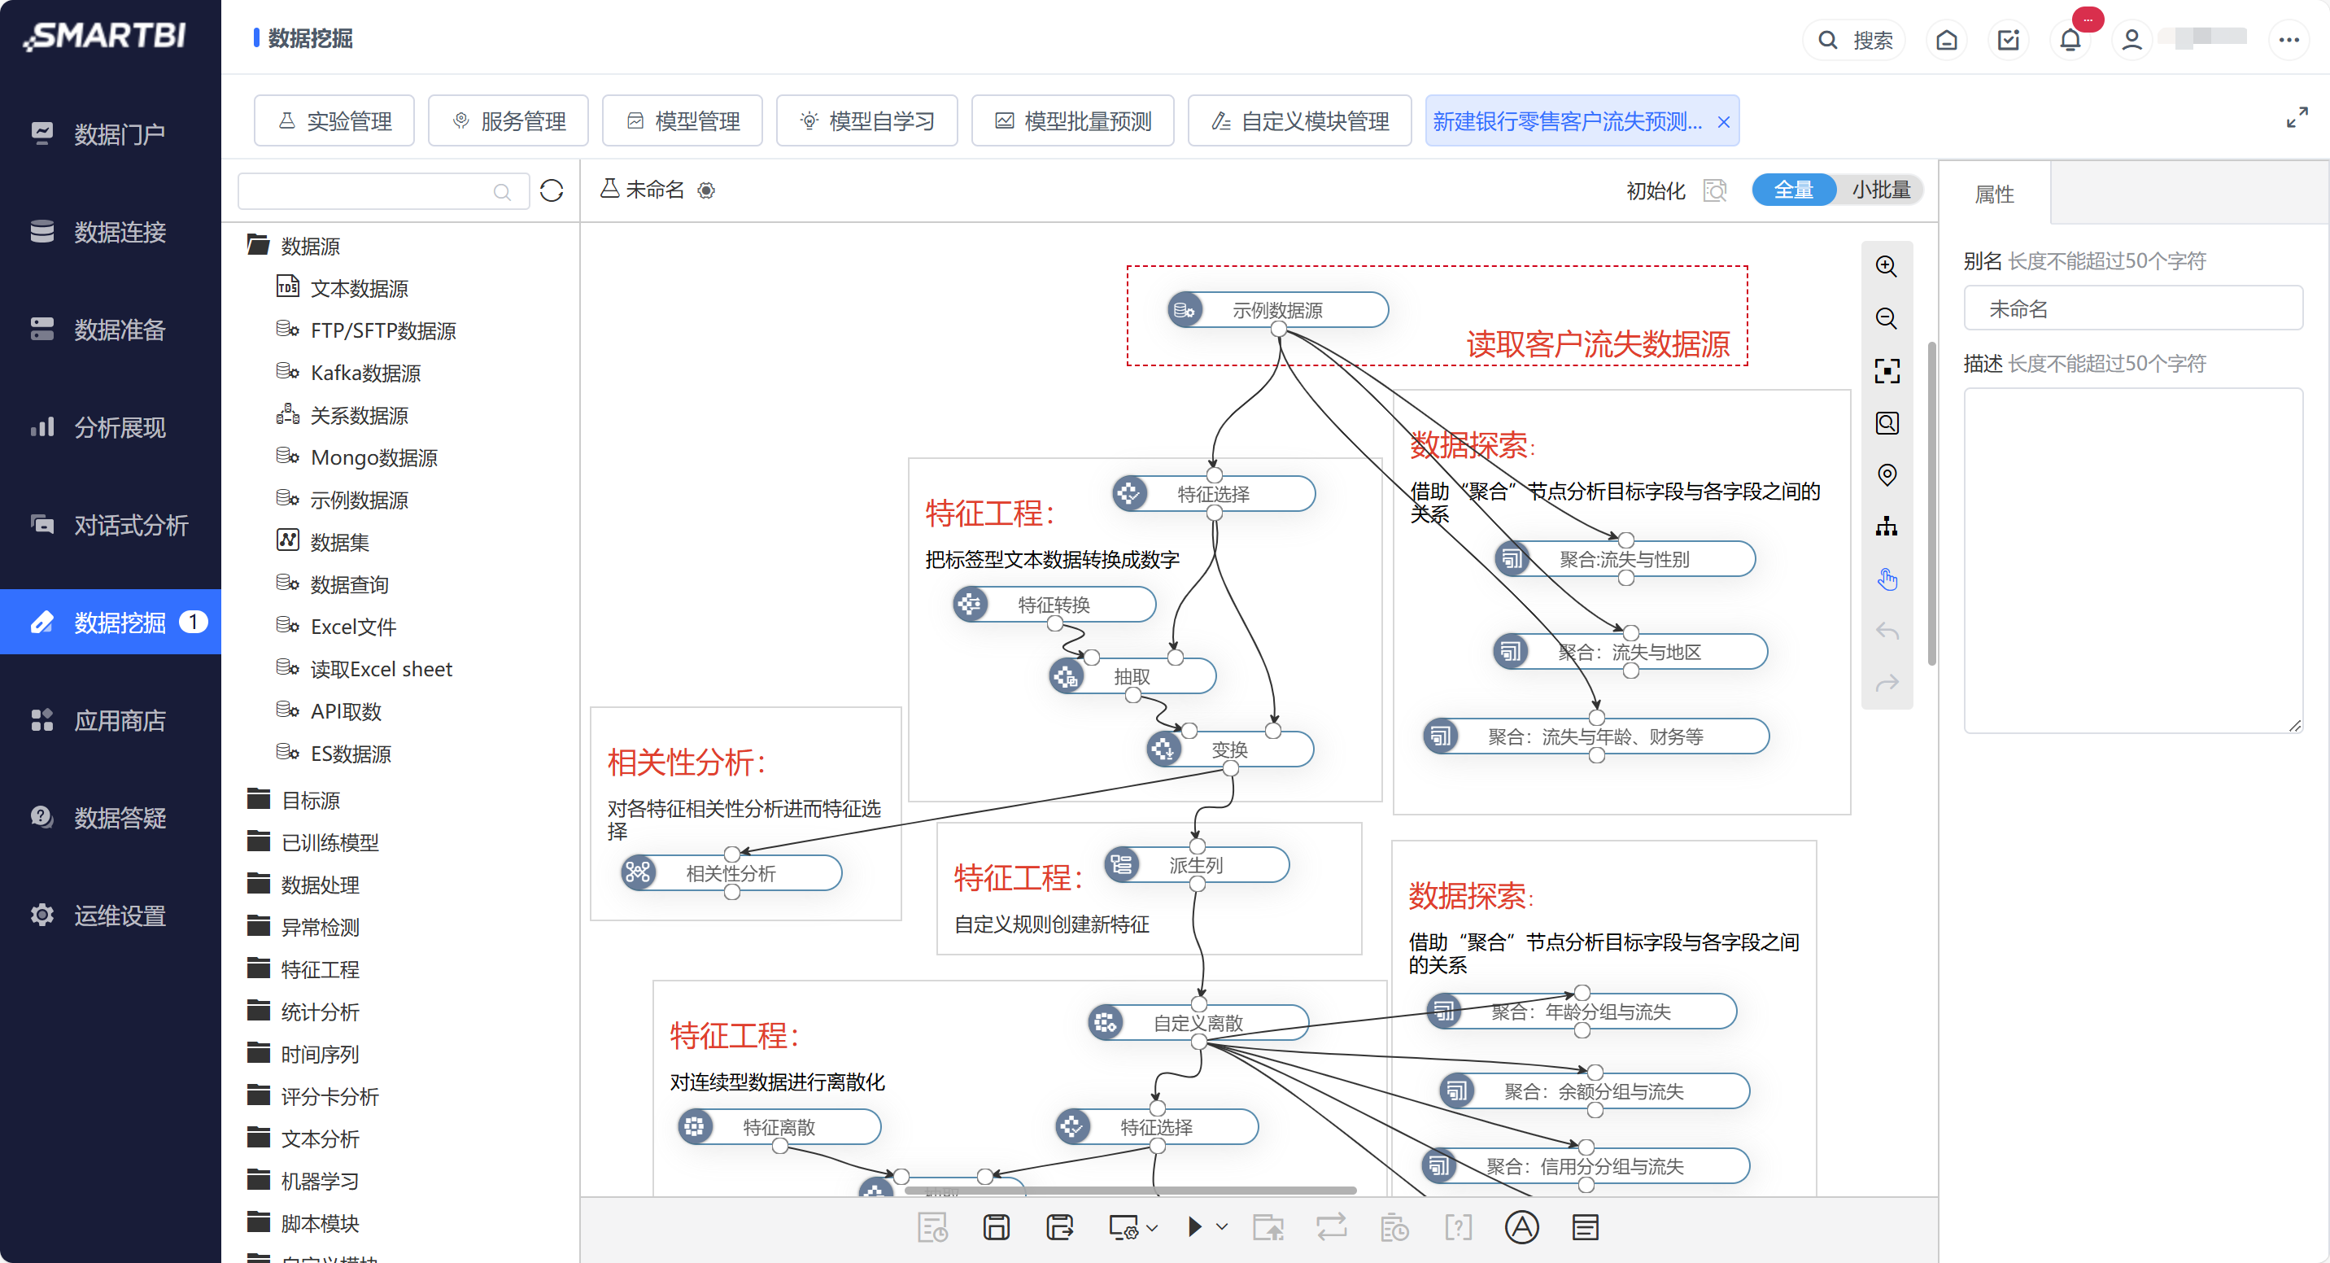Go to 数据门户 in sidebar

click(x=111, y=134)
